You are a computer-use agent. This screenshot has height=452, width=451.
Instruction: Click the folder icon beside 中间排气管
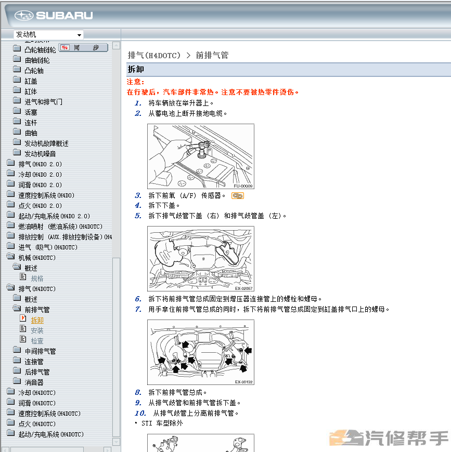(17, 350)
